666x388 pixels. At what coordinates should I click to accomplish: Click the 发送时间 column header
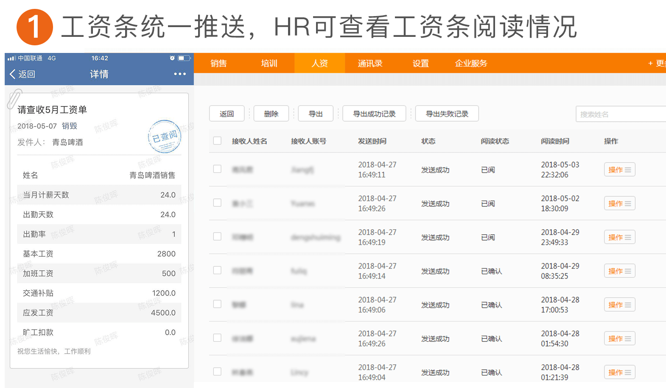tap(372, 141)
